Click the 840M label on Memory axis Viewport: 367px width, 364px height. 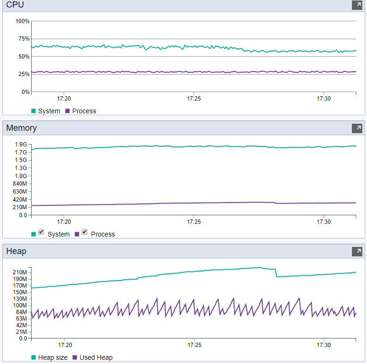tap(20, 184)
